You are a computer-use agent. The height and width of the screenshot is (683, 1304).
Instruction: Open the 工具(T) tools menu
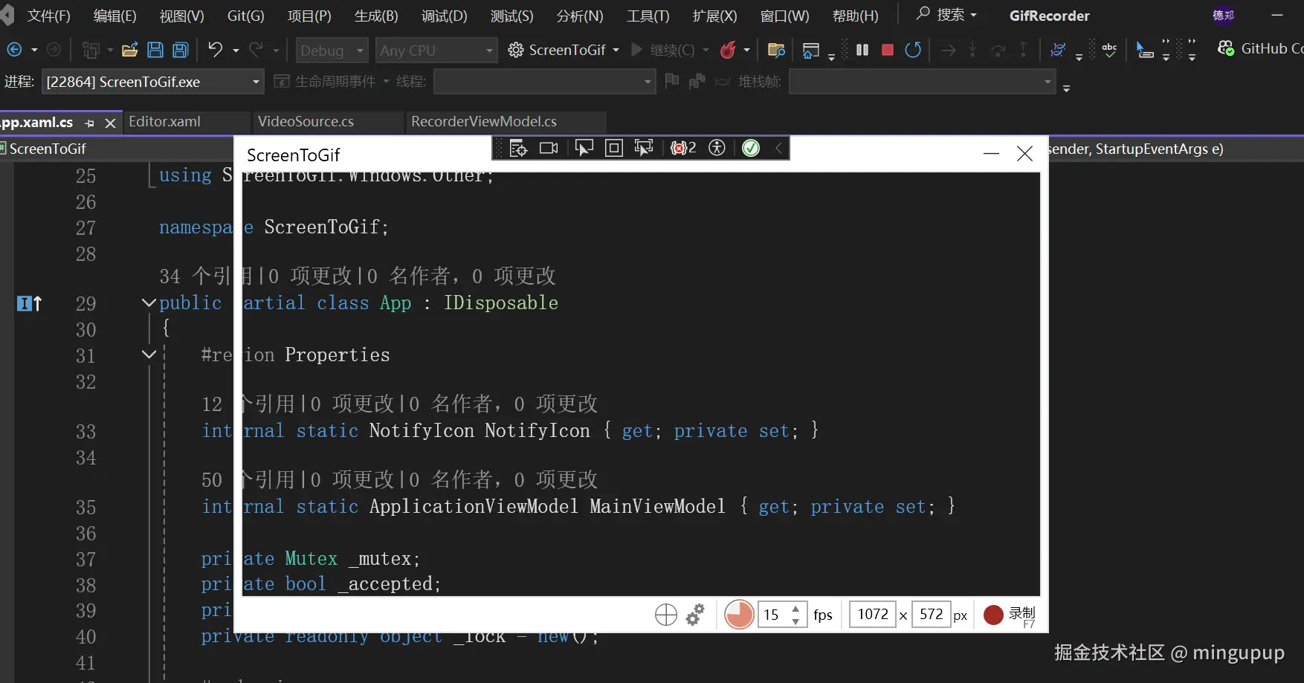648,16
